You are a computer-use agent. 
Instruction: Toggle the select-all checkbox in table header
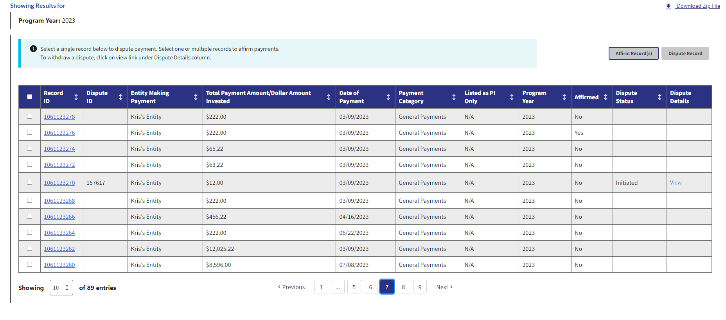pyautogui.click(x=30, y=97)
